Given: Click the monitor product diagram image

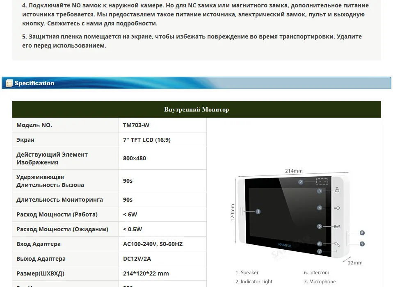Looking at the screenshot, I should coord(296,216).
